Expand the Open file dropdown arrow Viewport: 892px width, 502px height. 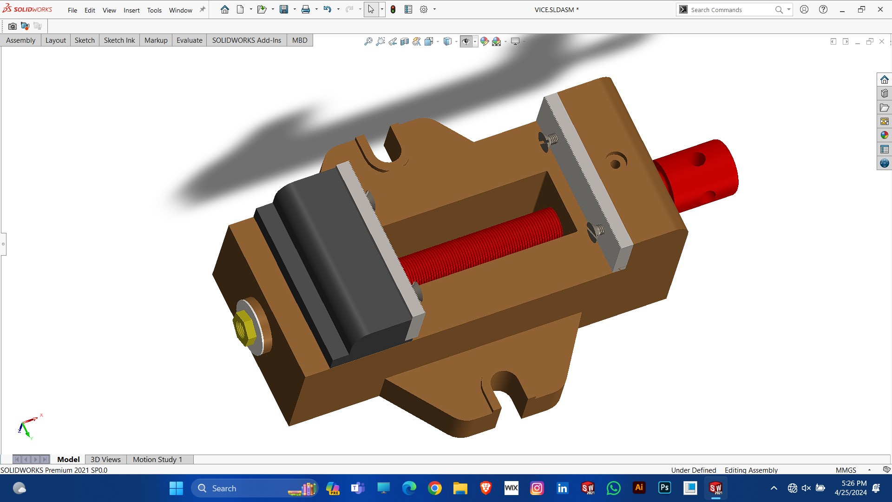[x=273, y=9]
